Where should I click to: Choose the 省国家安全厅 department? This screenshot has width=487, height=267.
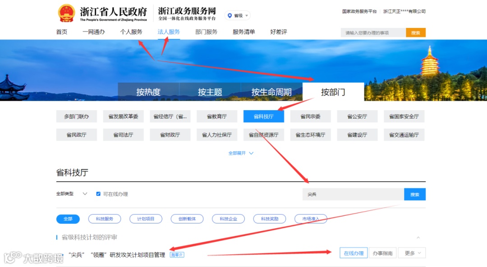click(404, 116)
